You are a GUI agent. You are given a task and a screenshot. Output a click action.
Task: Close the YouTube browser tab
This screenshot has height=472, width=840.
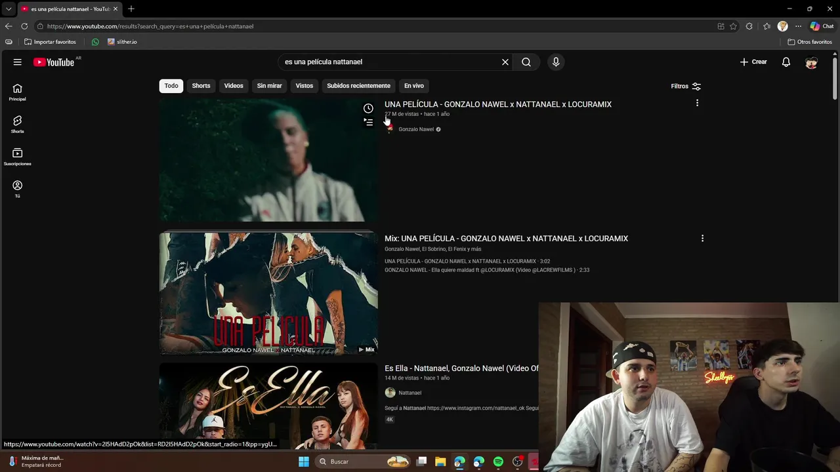point(115,9)
